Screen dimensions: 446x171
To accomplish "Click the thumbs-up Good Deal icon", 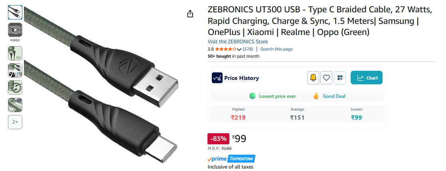I will pyautogui.click(x=316, y=96).
